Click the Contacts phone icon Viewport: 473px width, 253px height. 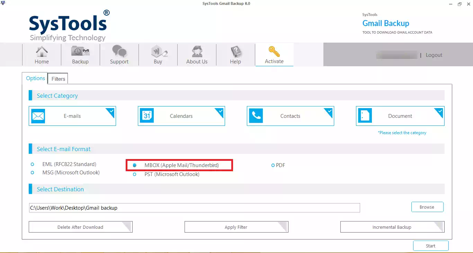(256, 116)
